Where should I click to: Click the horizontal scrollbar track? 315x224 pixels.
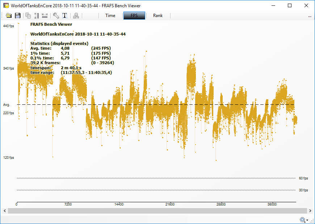tap(157, 211)
